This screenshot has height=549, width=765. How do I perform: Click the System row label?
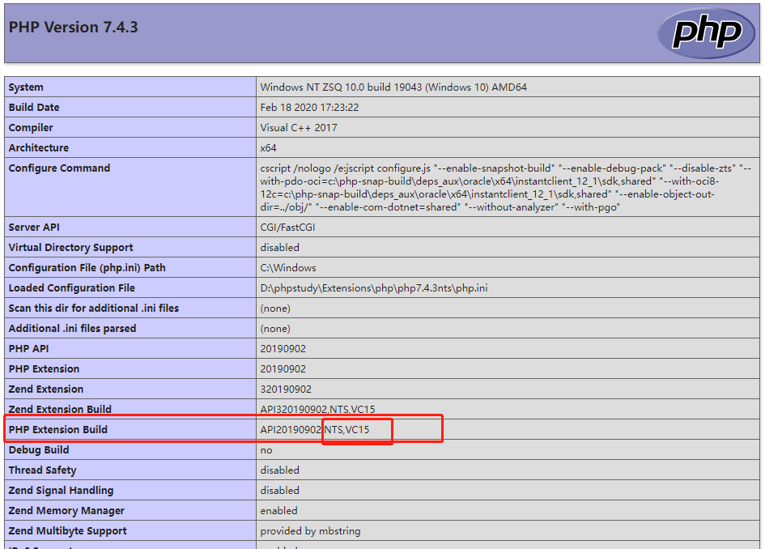point(26,87)
